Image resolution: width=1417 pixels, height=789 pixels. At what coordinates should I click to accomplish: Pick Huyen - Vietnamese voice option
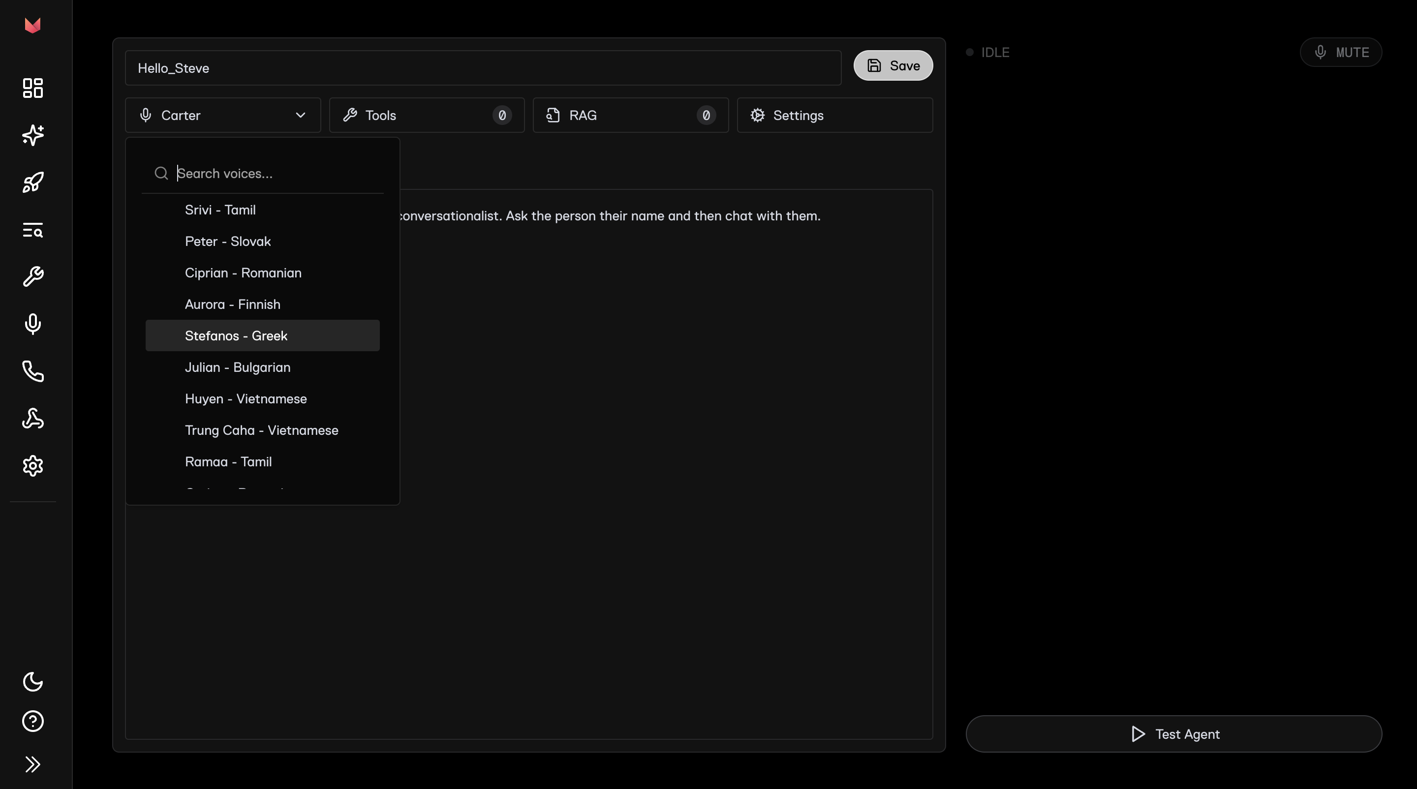(246, 398)
